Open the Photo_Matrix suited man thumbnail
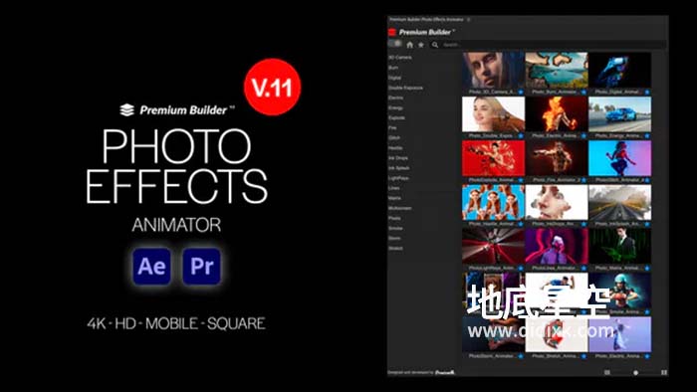 (619, 246)
